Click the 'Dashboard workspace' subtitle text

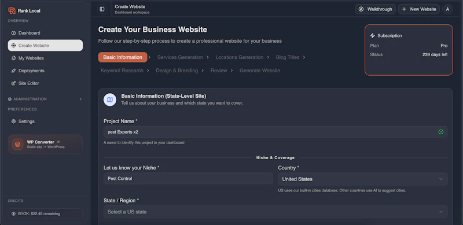click(x=132, y=12)
